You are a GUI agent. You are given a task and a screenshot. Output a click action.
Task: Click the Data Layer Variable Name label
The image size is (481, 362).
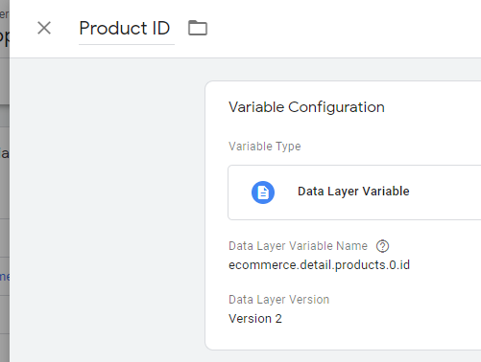click(x=298, y=246)
